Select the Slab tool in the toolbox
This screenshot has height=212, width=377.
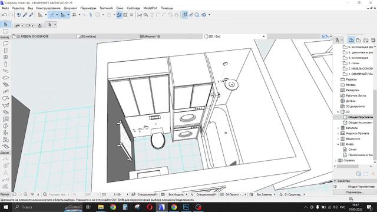point(5,78)
